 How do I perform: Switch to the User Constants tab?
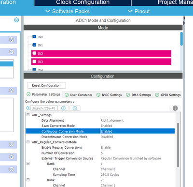click(79, 95)
